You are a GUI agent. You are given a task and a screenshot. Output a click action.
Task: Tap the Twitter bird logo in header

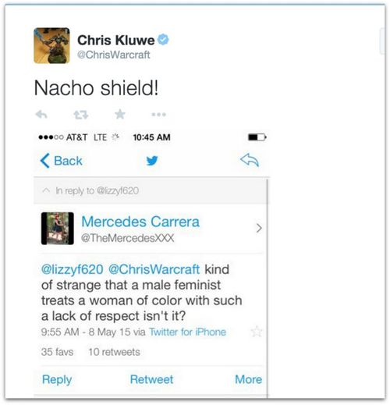click(152, 161)
